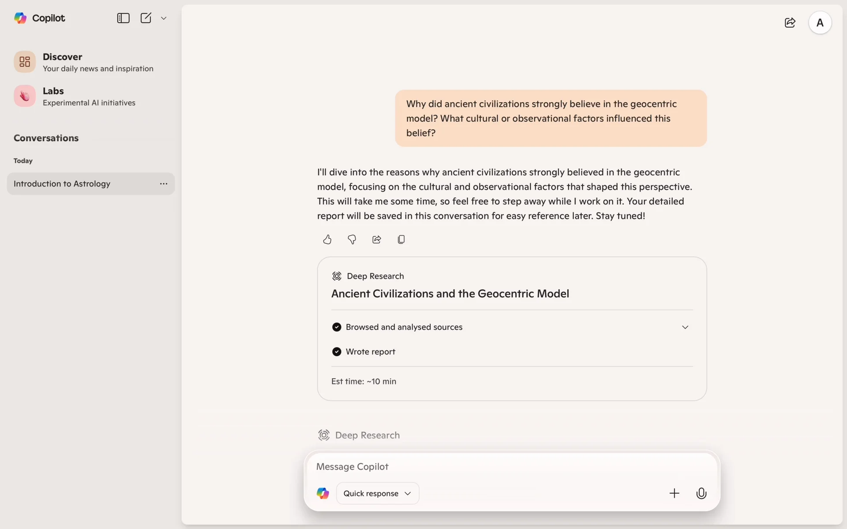847x529 pixels.
Task: Open the account avatar A
Action: [x=820, y=22]
